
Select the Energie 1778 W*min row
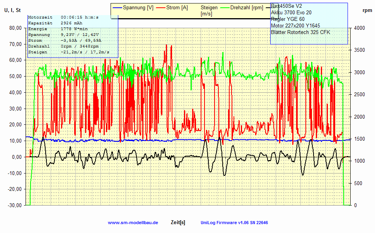[58, 29]
